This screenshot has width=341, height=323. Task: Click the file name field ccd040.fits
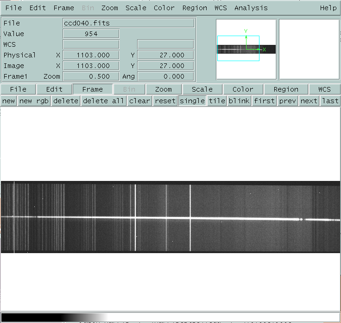point(128,23)
